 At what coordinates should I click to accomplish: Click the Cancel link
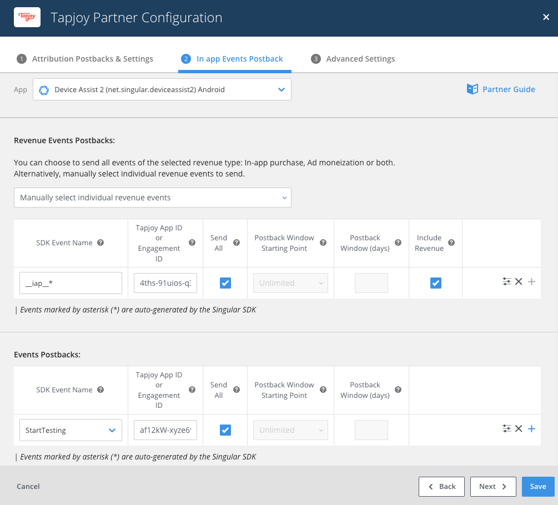pos(28,486)
